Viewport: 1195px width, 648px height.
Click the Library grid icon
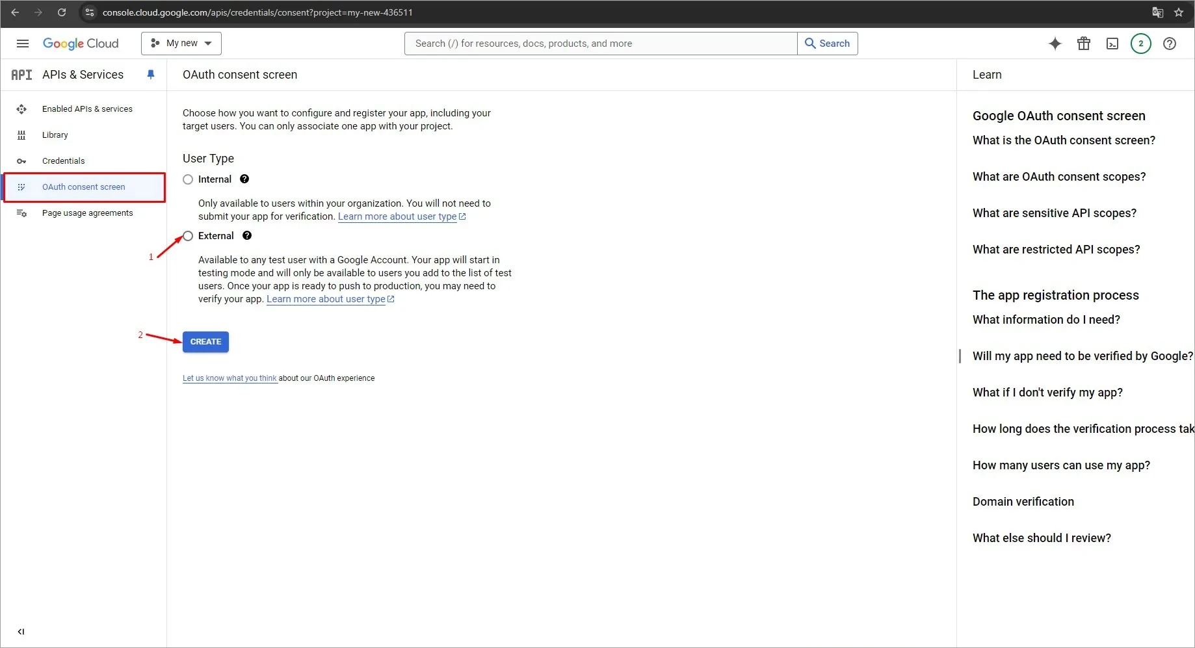pos(21,135)
